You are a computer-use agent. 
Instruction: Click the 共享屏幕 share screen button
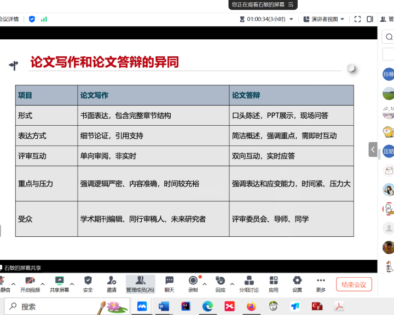pos(59,284)
